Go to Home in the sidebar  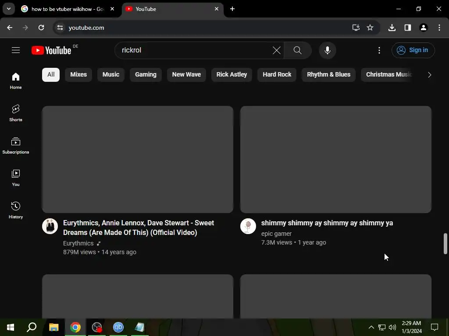16,81
